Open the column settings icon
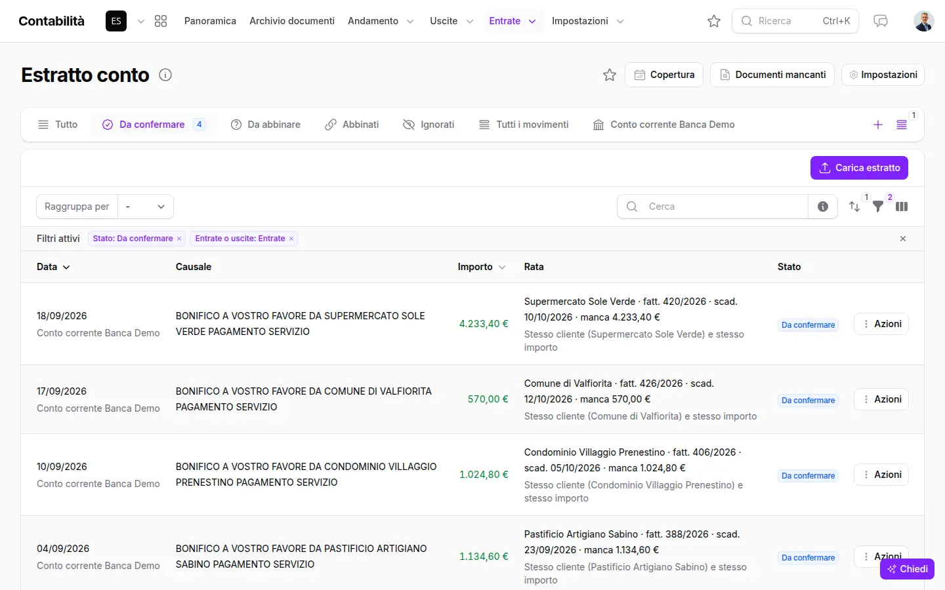This screenshot has height=590, width=945. pyautogui.click(x=902, y=206)
